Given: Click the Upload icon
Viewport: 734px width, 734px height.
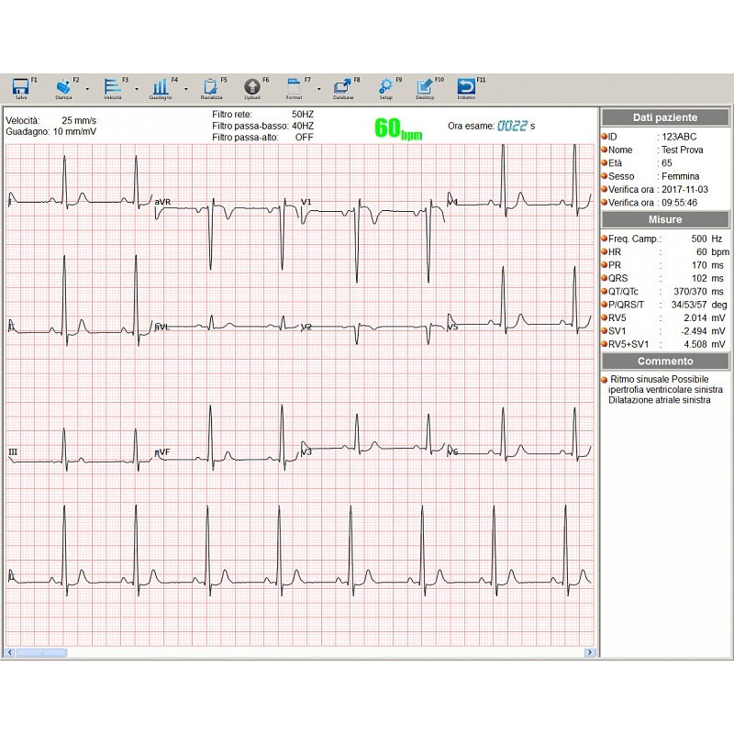Looking at the screenshot, I should coord(251,84).
